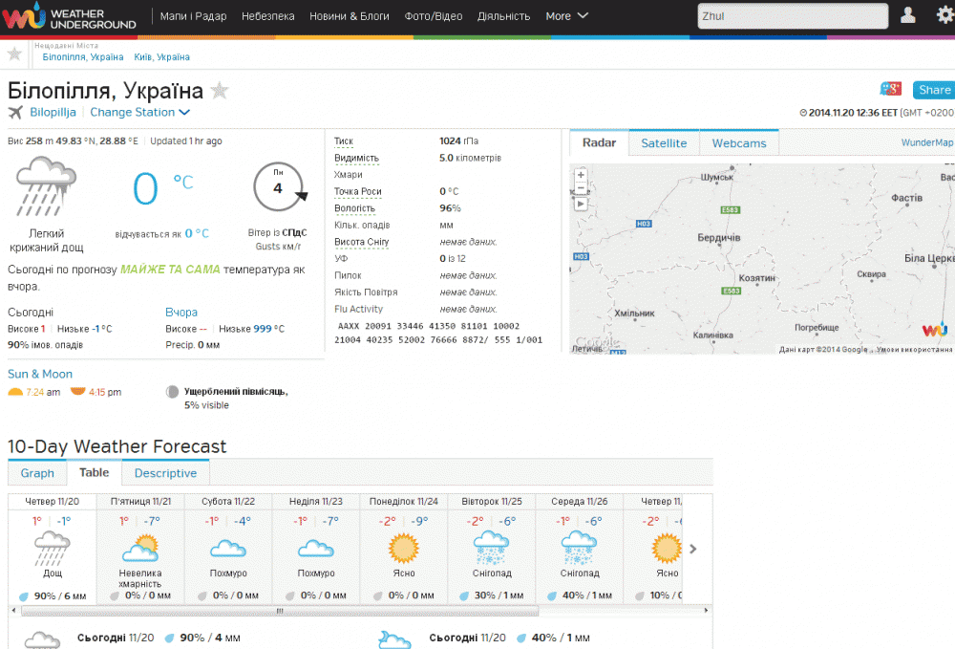Click the forecast table horizontal scrollbar
The image size is (955, 649).
(279, 612)
